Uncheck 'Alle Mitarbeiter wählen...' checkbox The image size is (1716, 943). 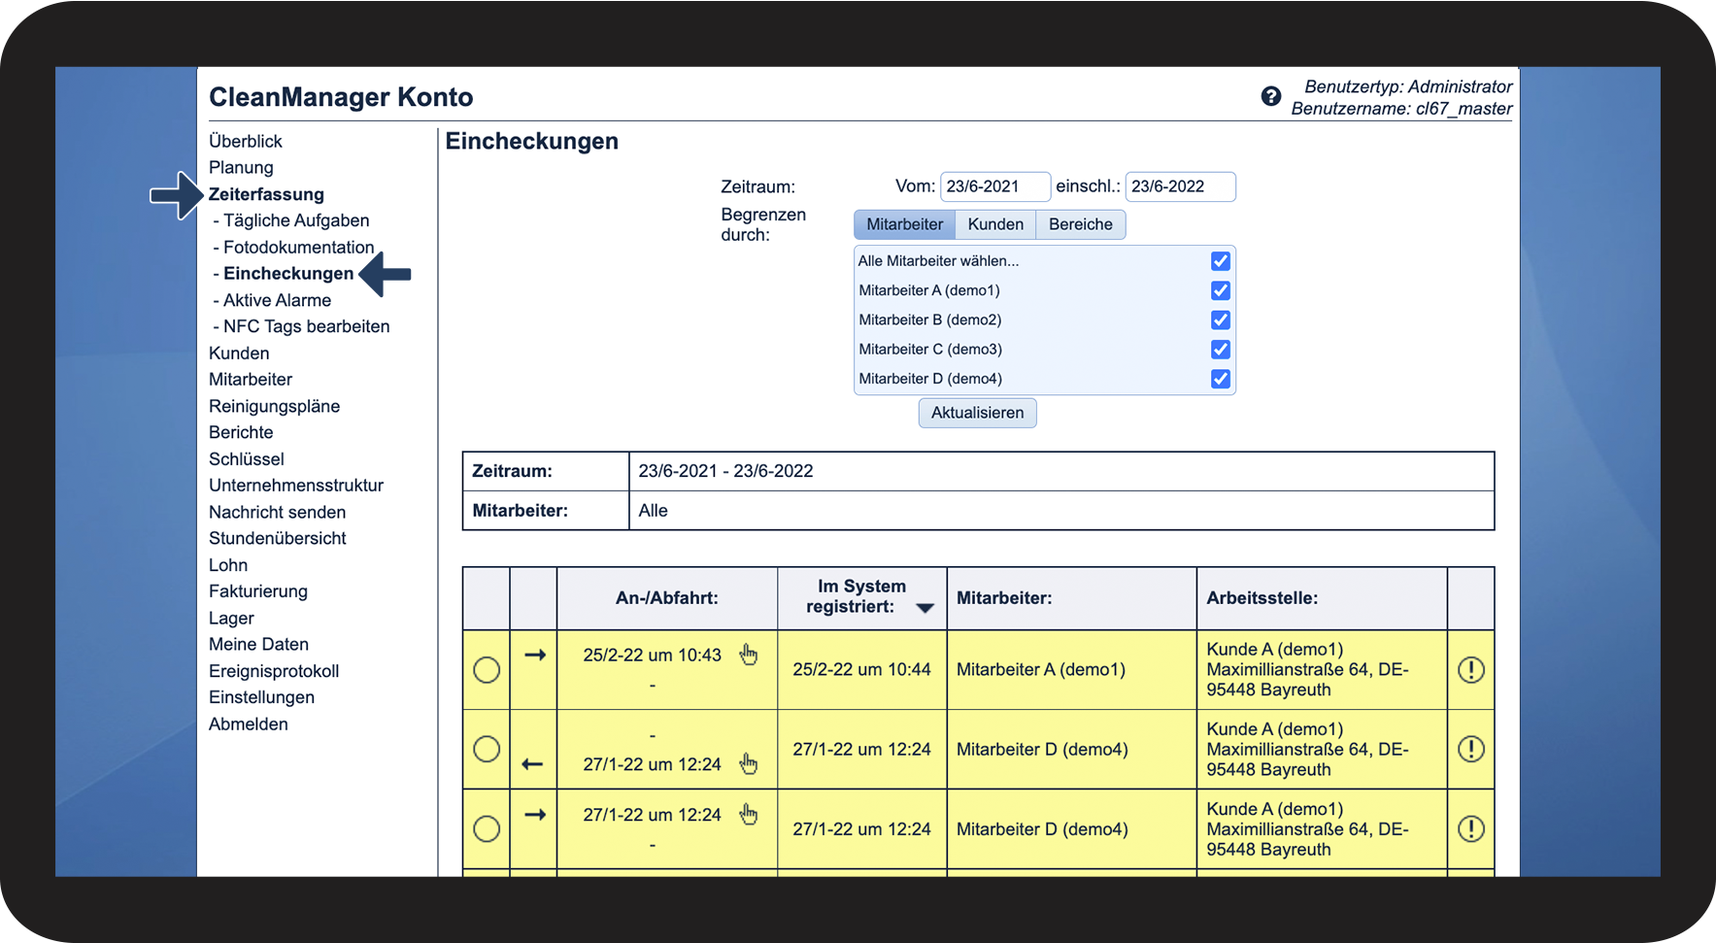click(1220, 261)
